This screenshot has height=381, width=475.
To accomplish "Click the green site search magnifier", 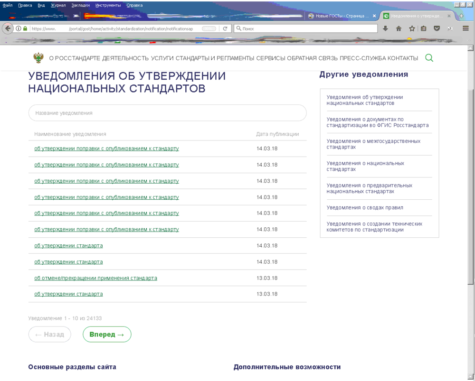I will [x=429, y=57].
